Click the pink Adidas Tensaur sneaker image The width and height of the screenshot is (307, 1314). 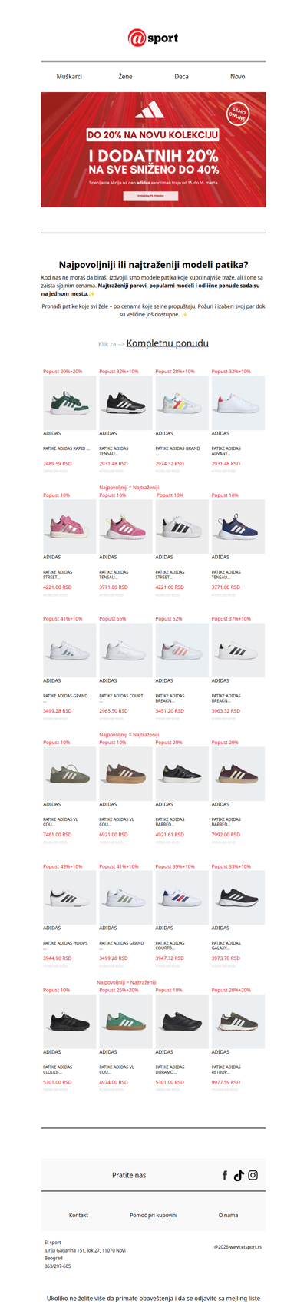pos(125,526)
